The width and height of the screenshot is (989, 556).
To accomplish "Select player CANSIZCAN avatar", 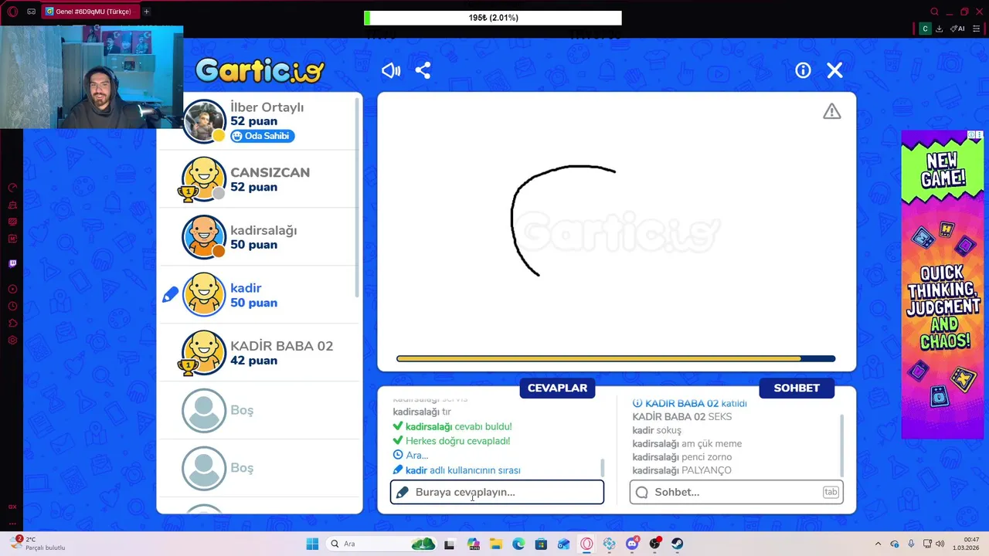I will 204,179.
